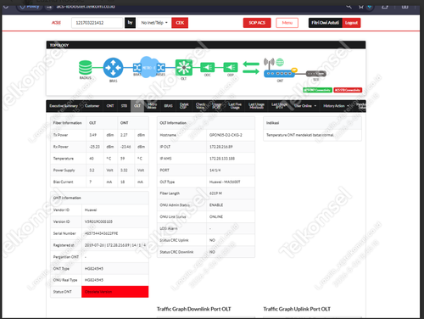Click the SOP ACS button
The height and width of the screenshot is (319, 424).
click(x=257, y=23)
